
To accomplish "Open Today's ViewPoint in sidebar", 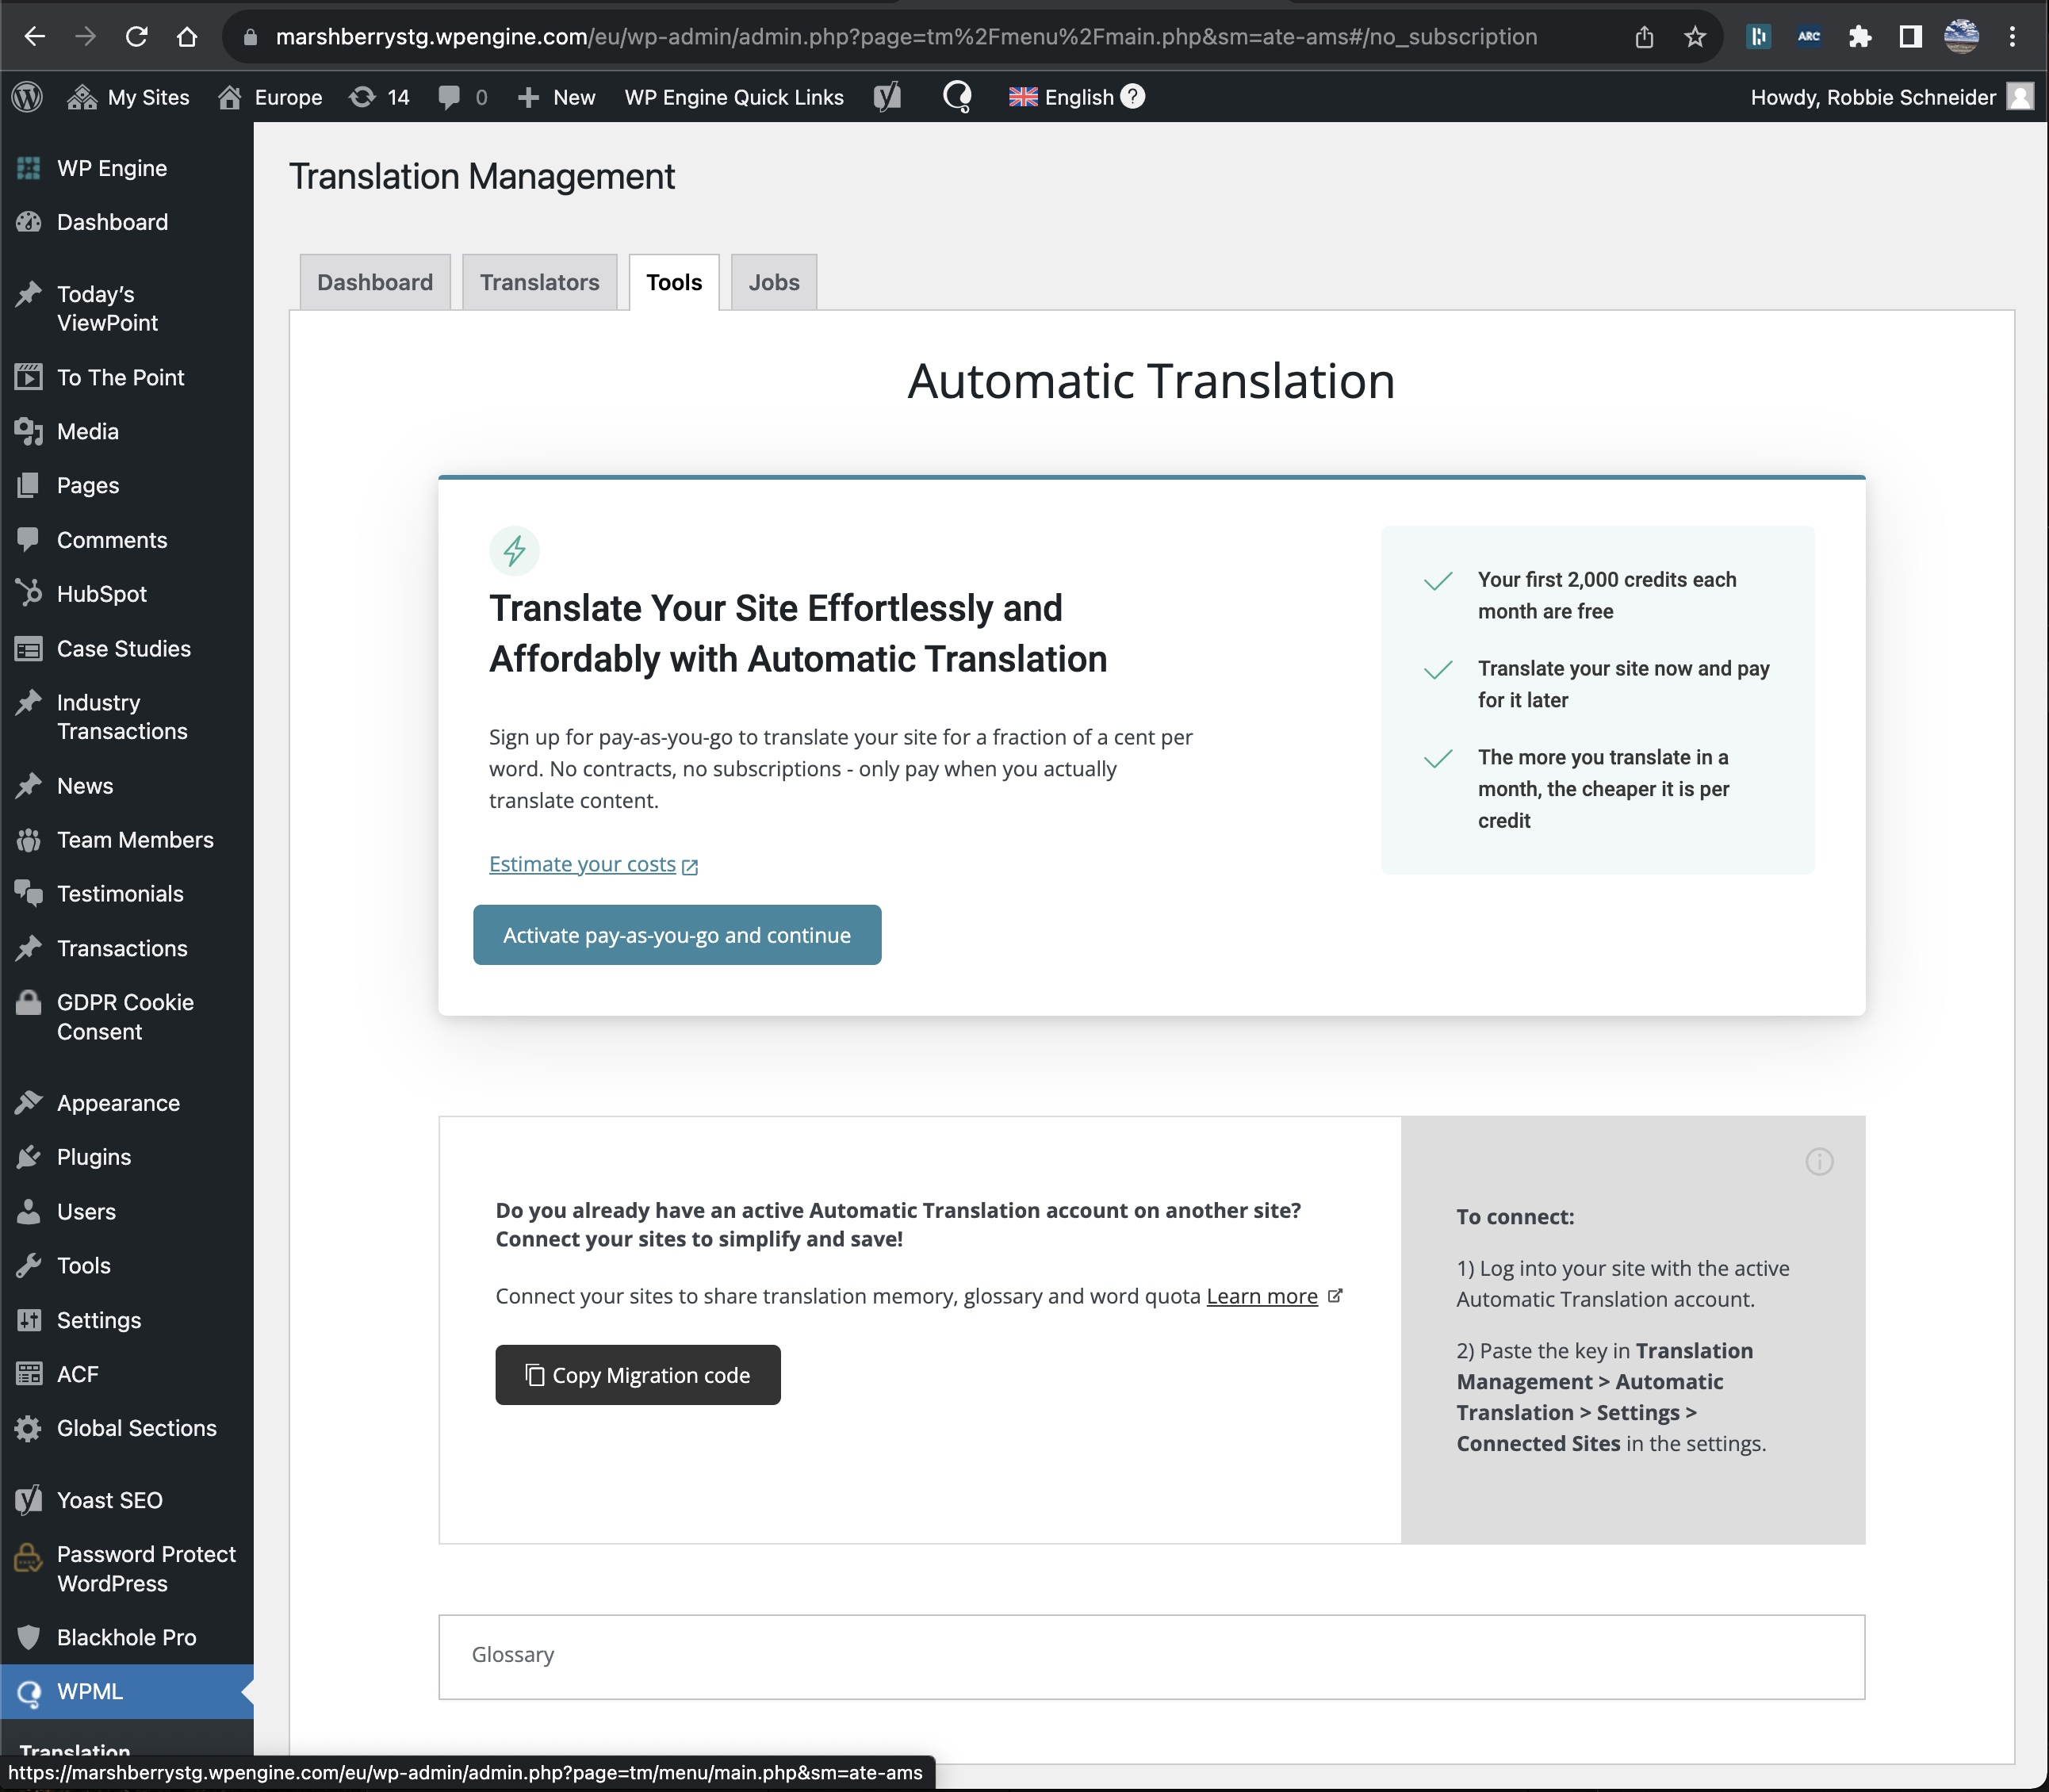I will click(x=127, y=308).
